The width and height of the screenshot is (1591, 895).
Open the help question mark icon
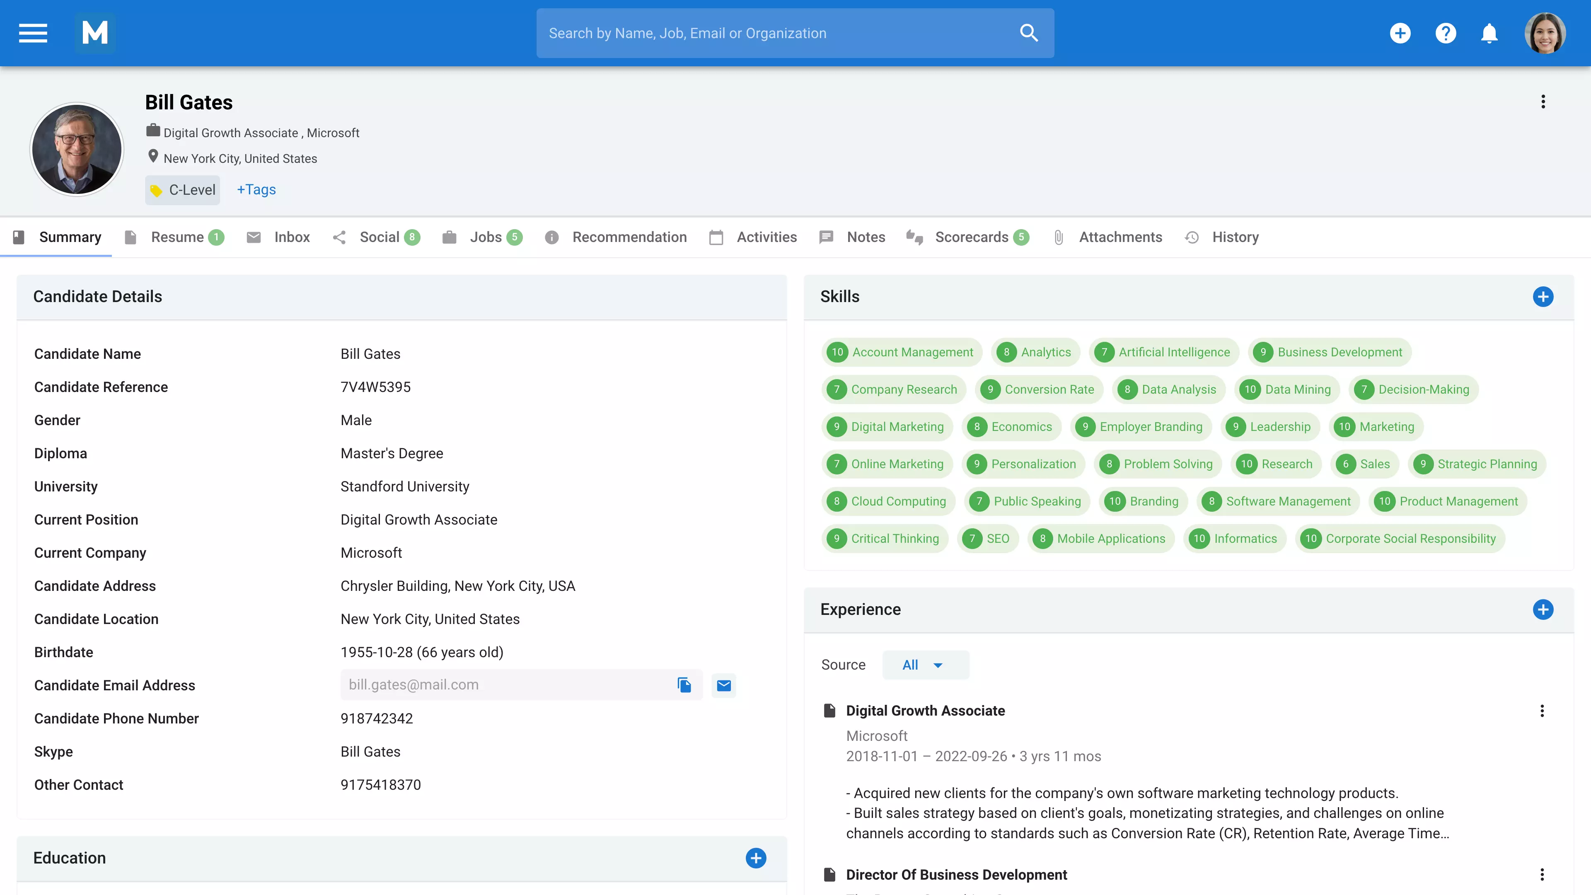click(x=1445, y=33)
